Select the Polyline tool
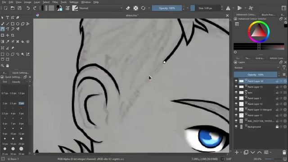The height and width of the screenshot is (162, 288). coord(28,24)
